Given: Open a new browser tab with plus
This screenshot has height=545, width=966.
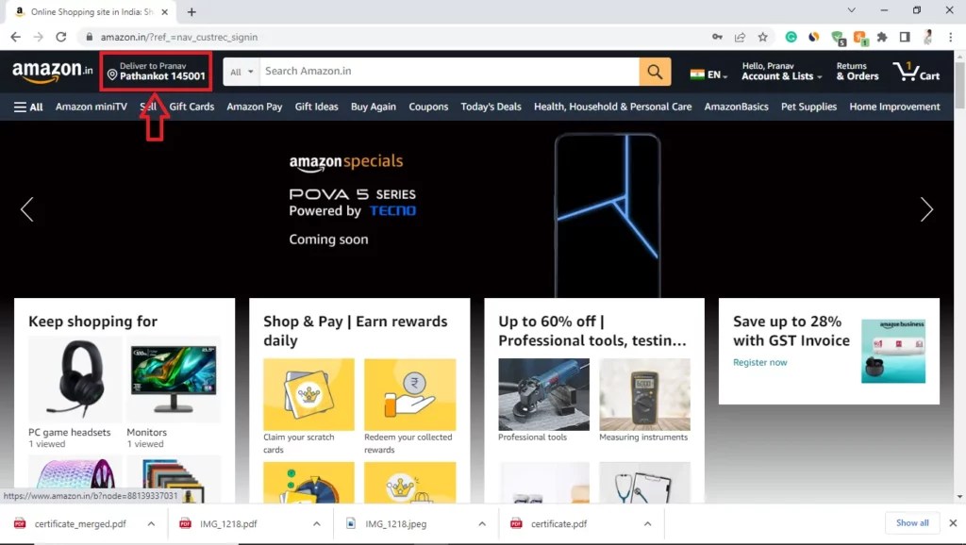Looking at the screenshot, I should pos(192,11).
